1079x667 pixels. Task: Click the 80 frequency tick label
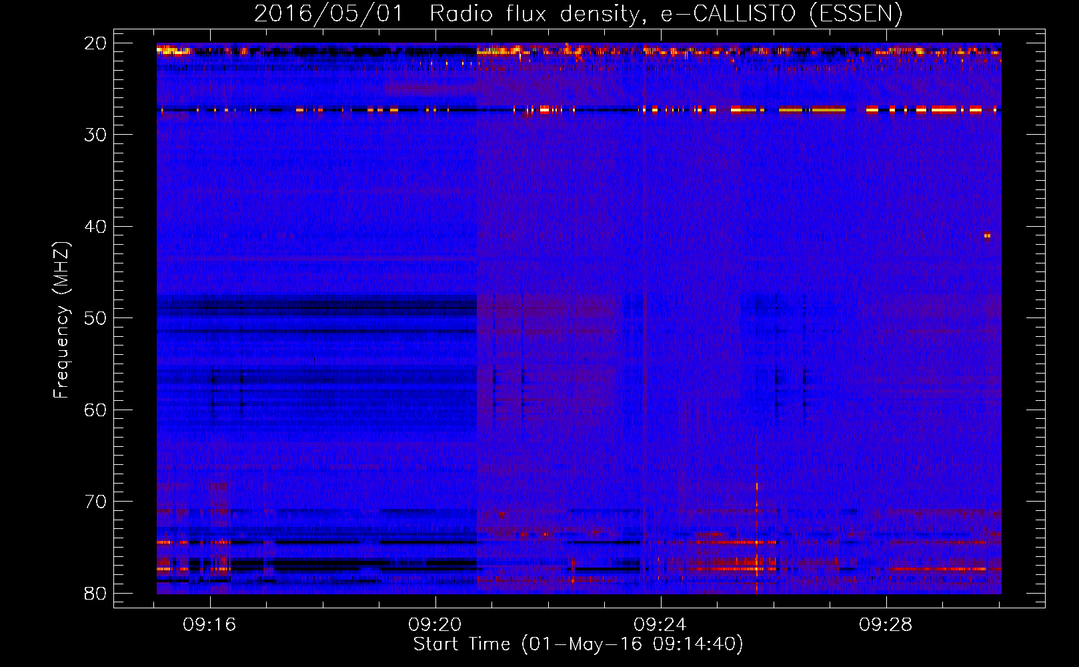pyautogui.click(x=96, y=593)
